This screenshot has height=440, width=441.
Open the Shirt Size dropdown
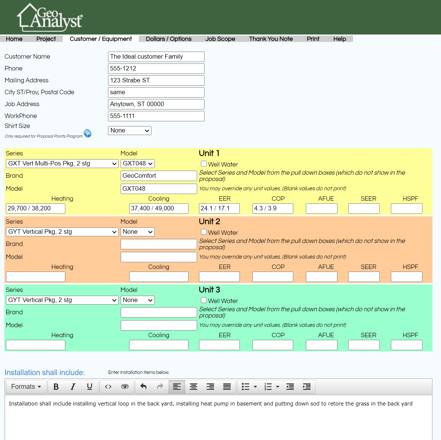130,131
